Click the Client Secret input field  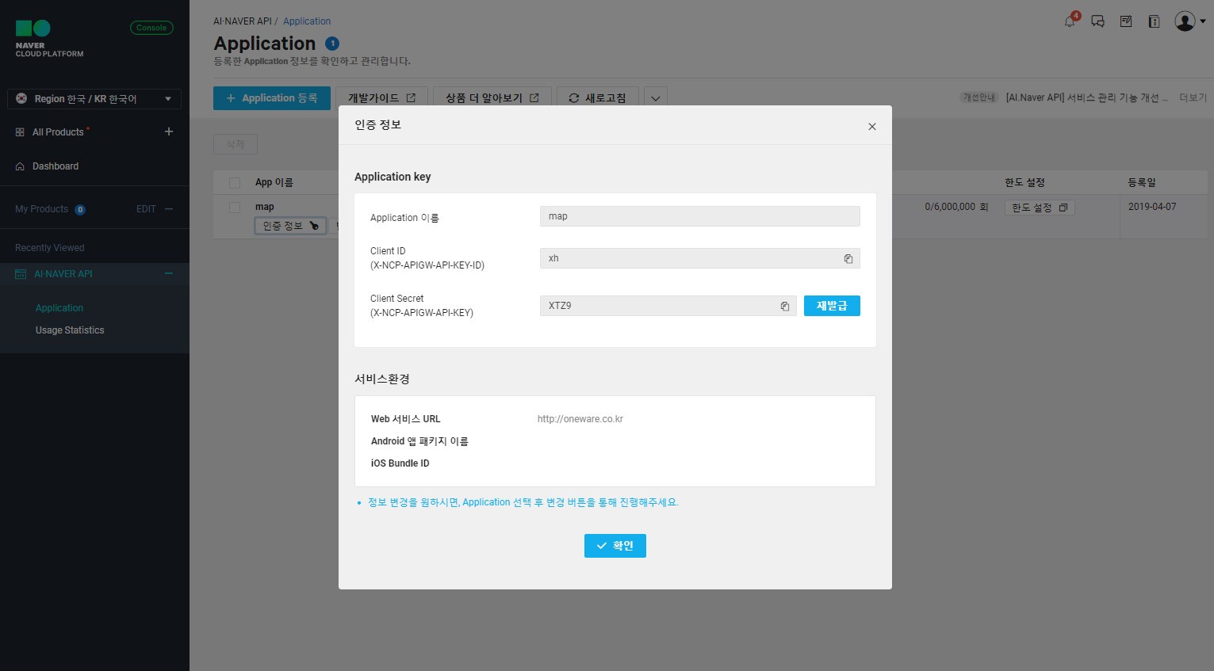668,306
